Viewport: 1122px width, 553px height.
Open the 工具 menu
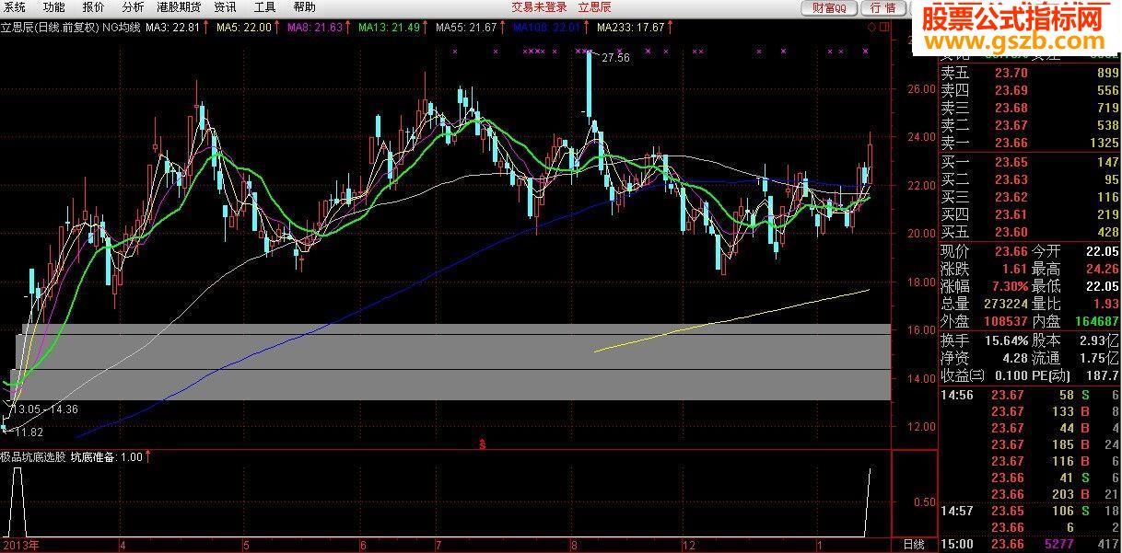click(x=264, y=6)
